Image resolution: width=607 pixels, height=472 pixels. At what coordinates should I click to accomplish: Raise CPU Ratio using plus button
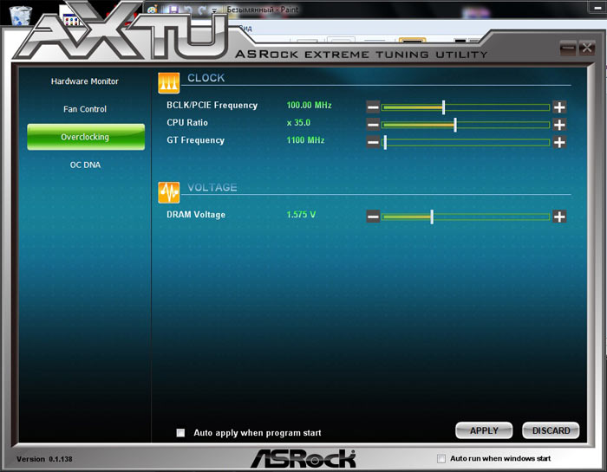pyautogui.click(x=559, y=125)
